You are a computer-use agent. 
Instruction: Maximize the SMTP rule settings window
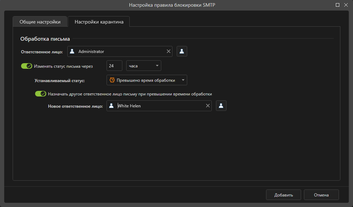(x=338, y=5)
